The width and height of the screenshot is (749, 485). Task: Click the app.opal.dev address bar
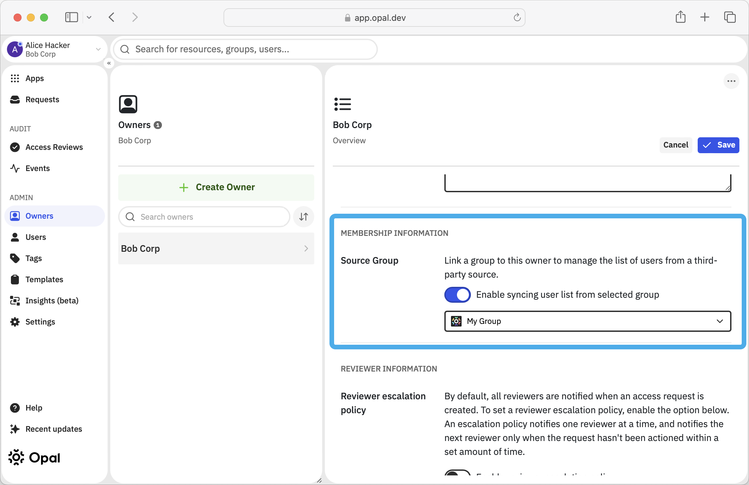(x=374, y=18)
